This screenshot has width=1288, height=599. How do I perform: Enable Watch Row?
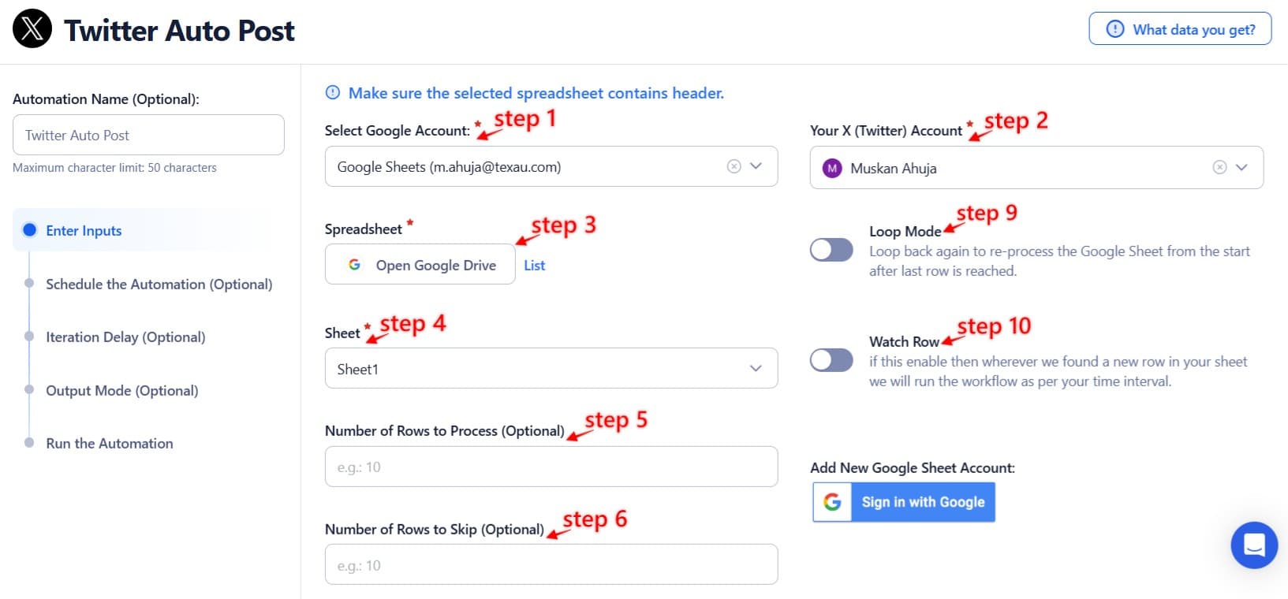click(x=831, y=359)
